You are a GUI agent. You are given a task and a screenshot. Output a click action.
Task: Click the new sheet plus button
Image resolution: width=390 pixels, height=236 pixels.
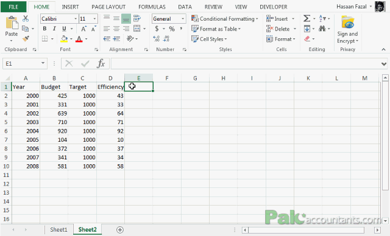(120, 230)
